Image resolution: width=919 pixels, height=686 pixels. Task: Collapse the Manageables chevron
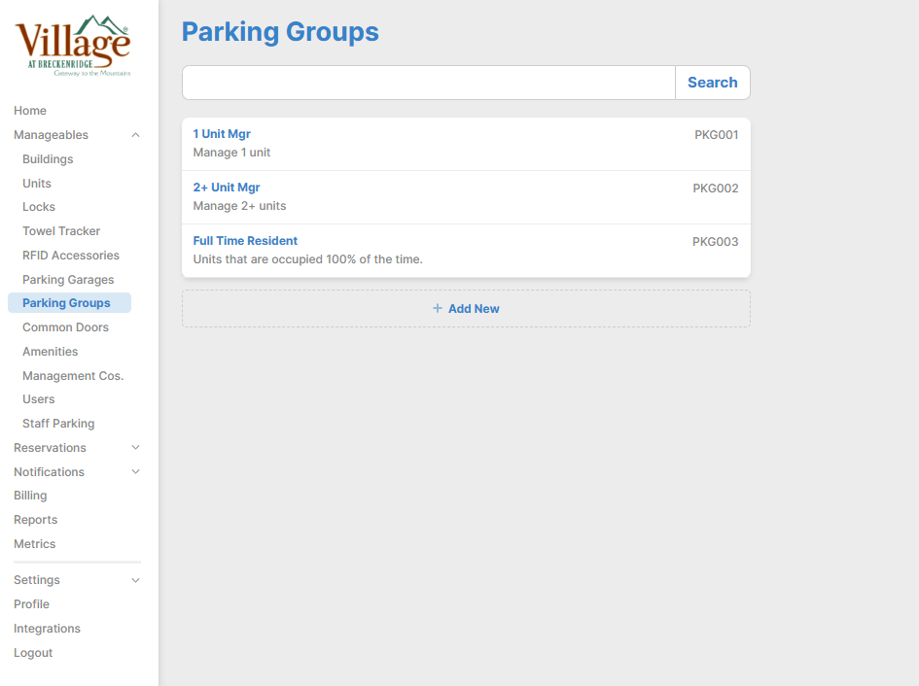(135, 135)
